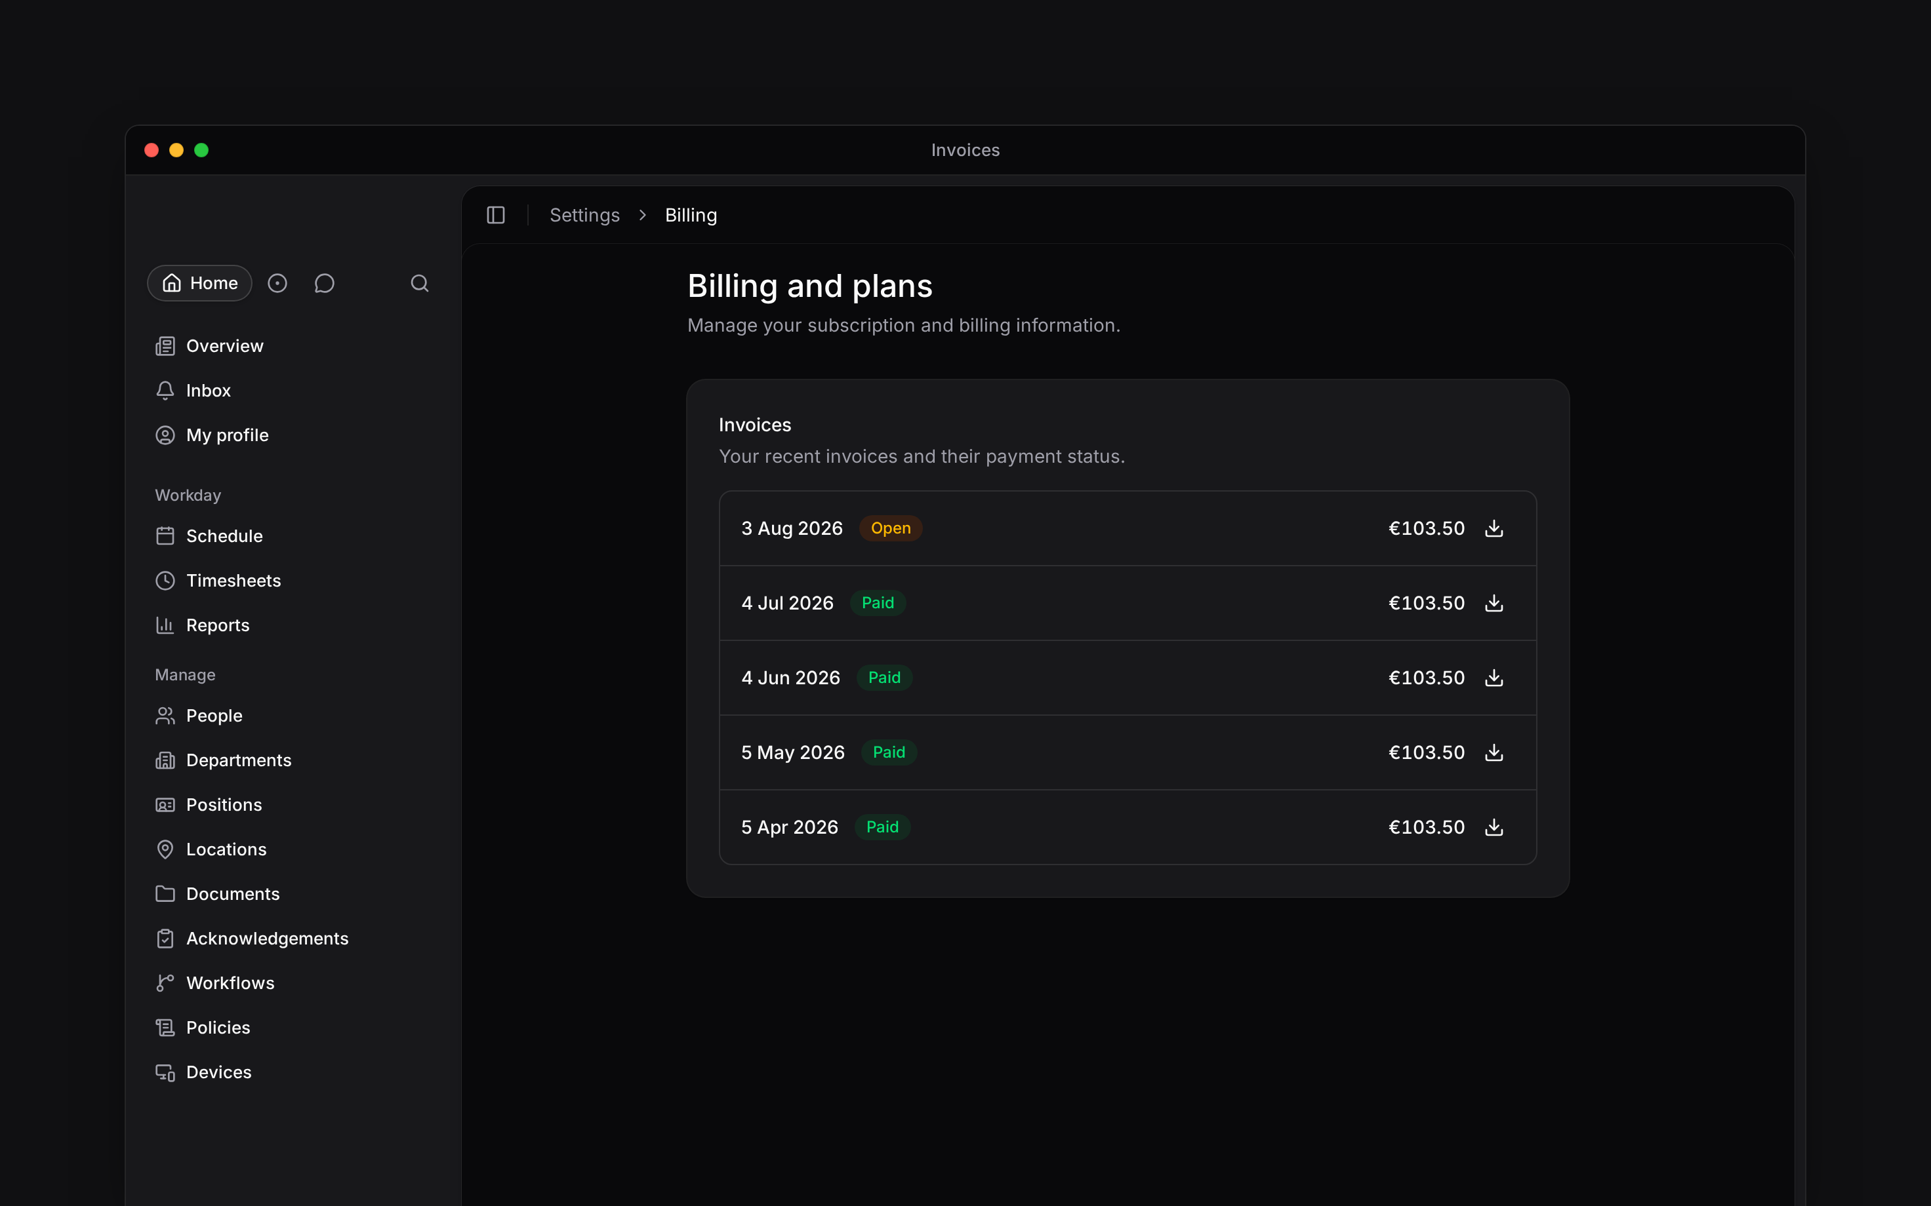Click the €103.50 amount for 5 May 2026
1931x1206 pixels.
1427,753
